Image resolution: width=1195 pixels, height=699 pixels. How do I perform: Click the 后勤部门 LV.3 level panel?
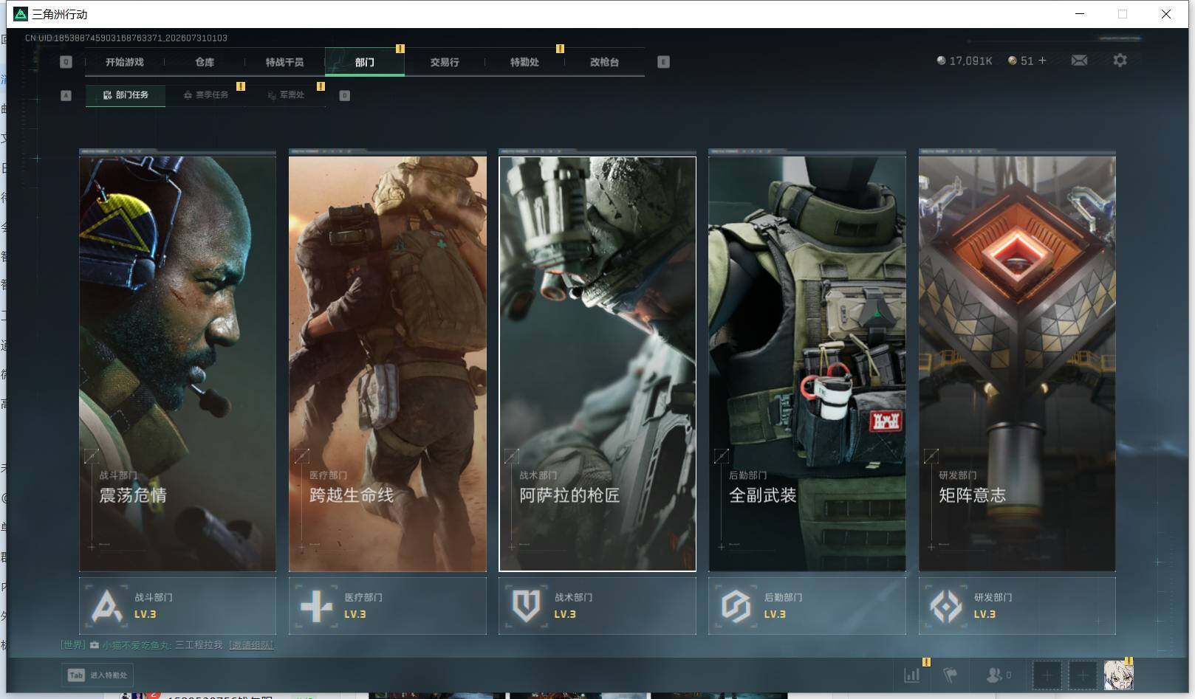pyautogui.click(x=807, y=606)
